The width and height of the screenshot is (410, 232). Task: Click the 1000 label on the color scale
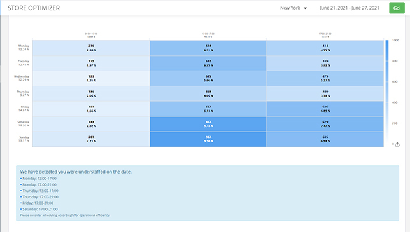(x=395, y=40)
